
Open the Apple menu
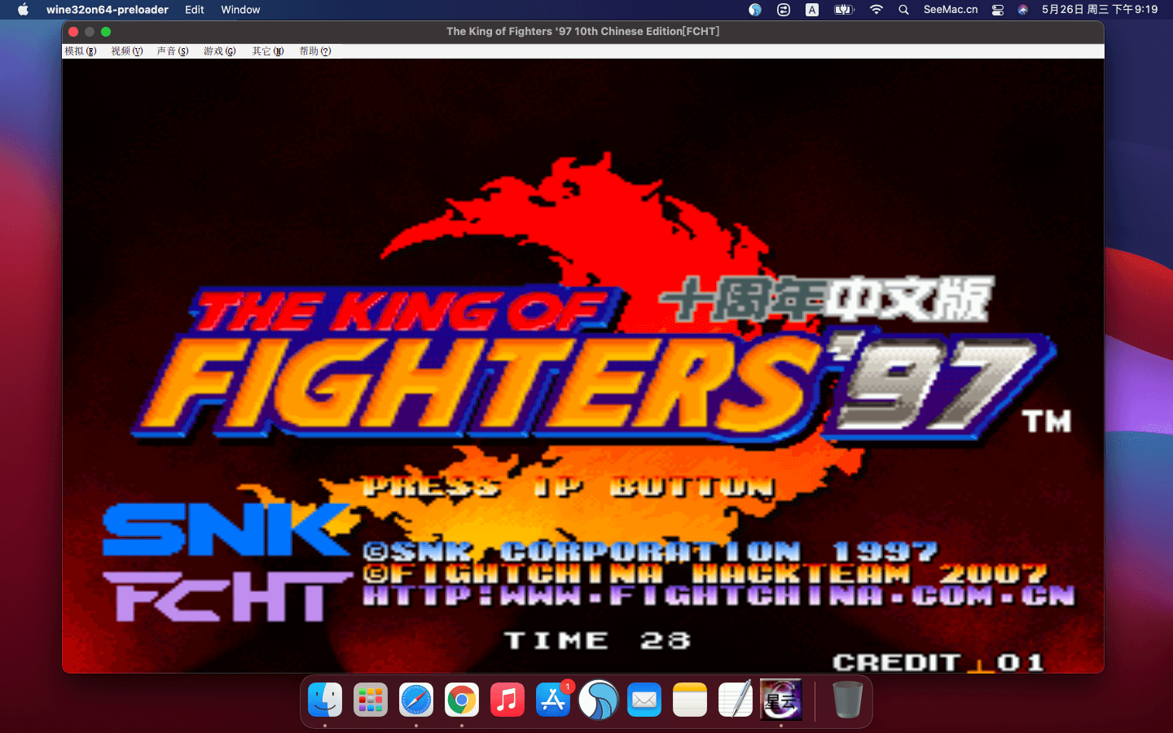23,10
